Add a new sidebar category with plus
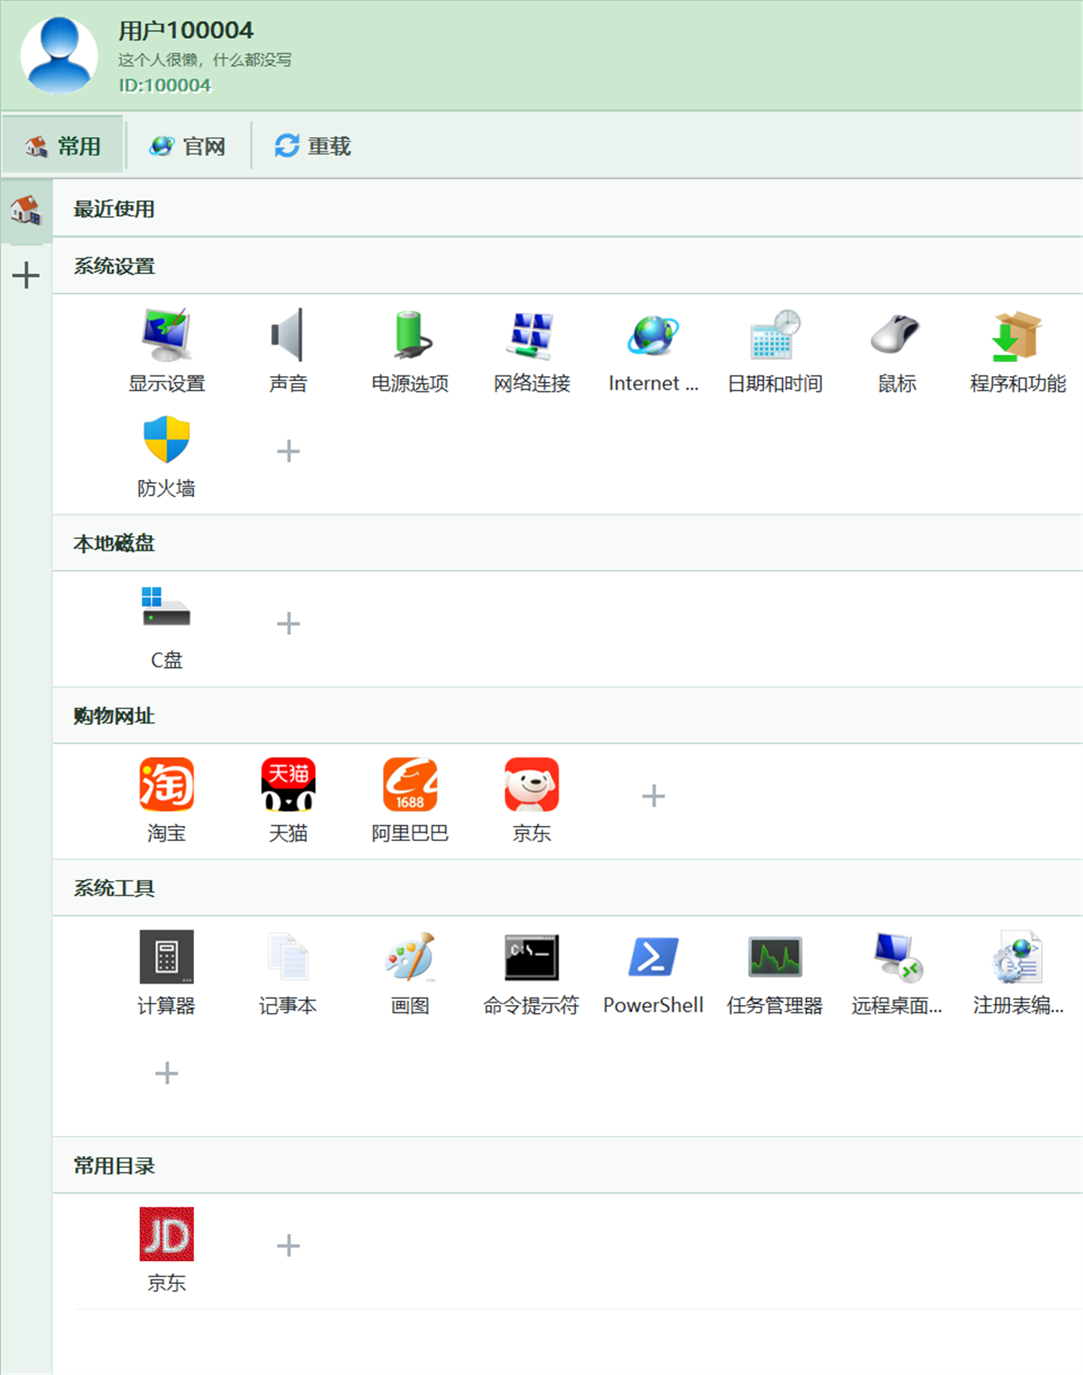The image size is (1083, 1375). [x=26, y=275]
